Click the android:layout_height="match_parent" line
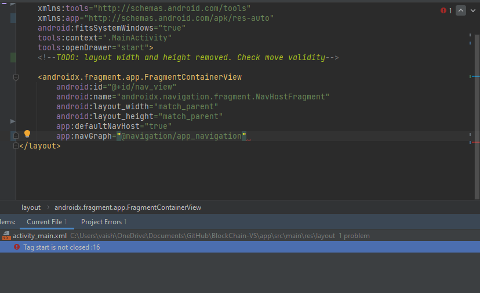 click(x=139, y=116)
